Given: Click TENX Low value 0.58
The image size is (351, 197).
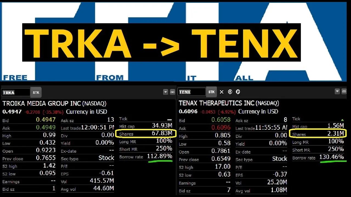Looking at the screenshot, I should pyautogui.click(x=225, y=143).
